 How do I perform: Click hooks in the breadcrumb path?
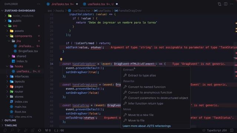[x=60, y=11]
